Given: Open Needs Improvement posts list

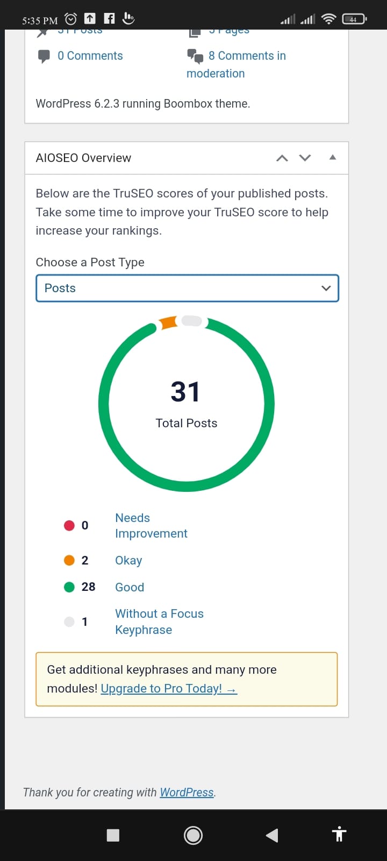Looking at the screenshot, I should tap(150, 526).
